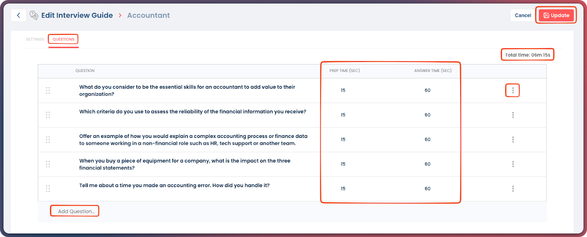Switch to the Settings tab
587x237 pixels.
pyautogui.click(x=35, y=39)
